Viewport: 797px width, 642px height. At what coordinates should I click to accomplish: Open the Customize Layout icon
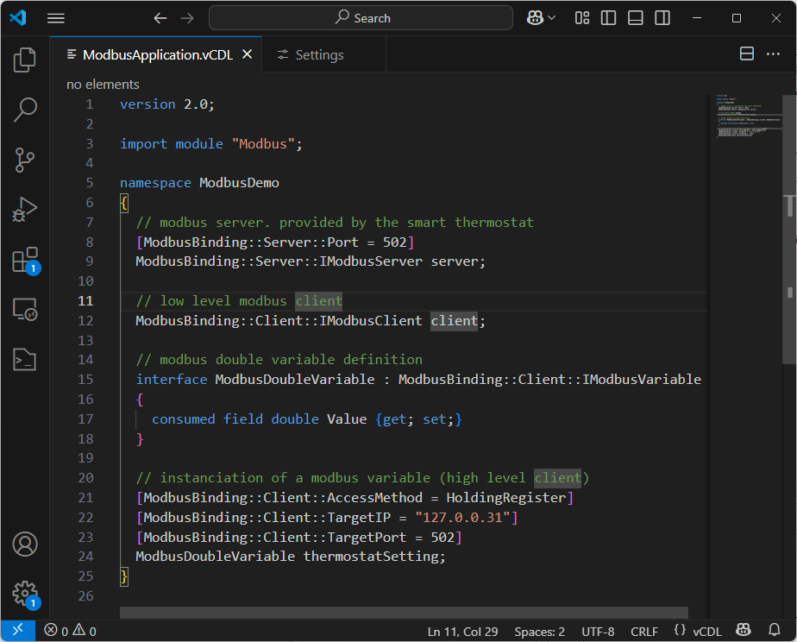[582, 18]
